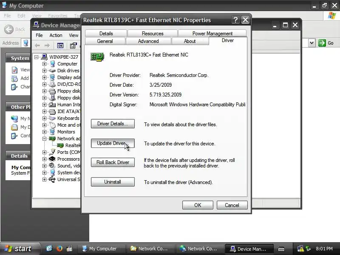Click the help question mark in Properties title bar
This screenshot has width=340, height=255.
[x=235, y=20]
